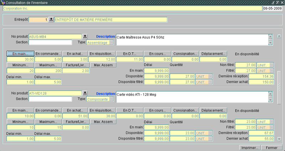The image size is (285, 151).
Task: Click En achat button for ATI-VID128
Action: pyautogui.click(x=75, y=110)
